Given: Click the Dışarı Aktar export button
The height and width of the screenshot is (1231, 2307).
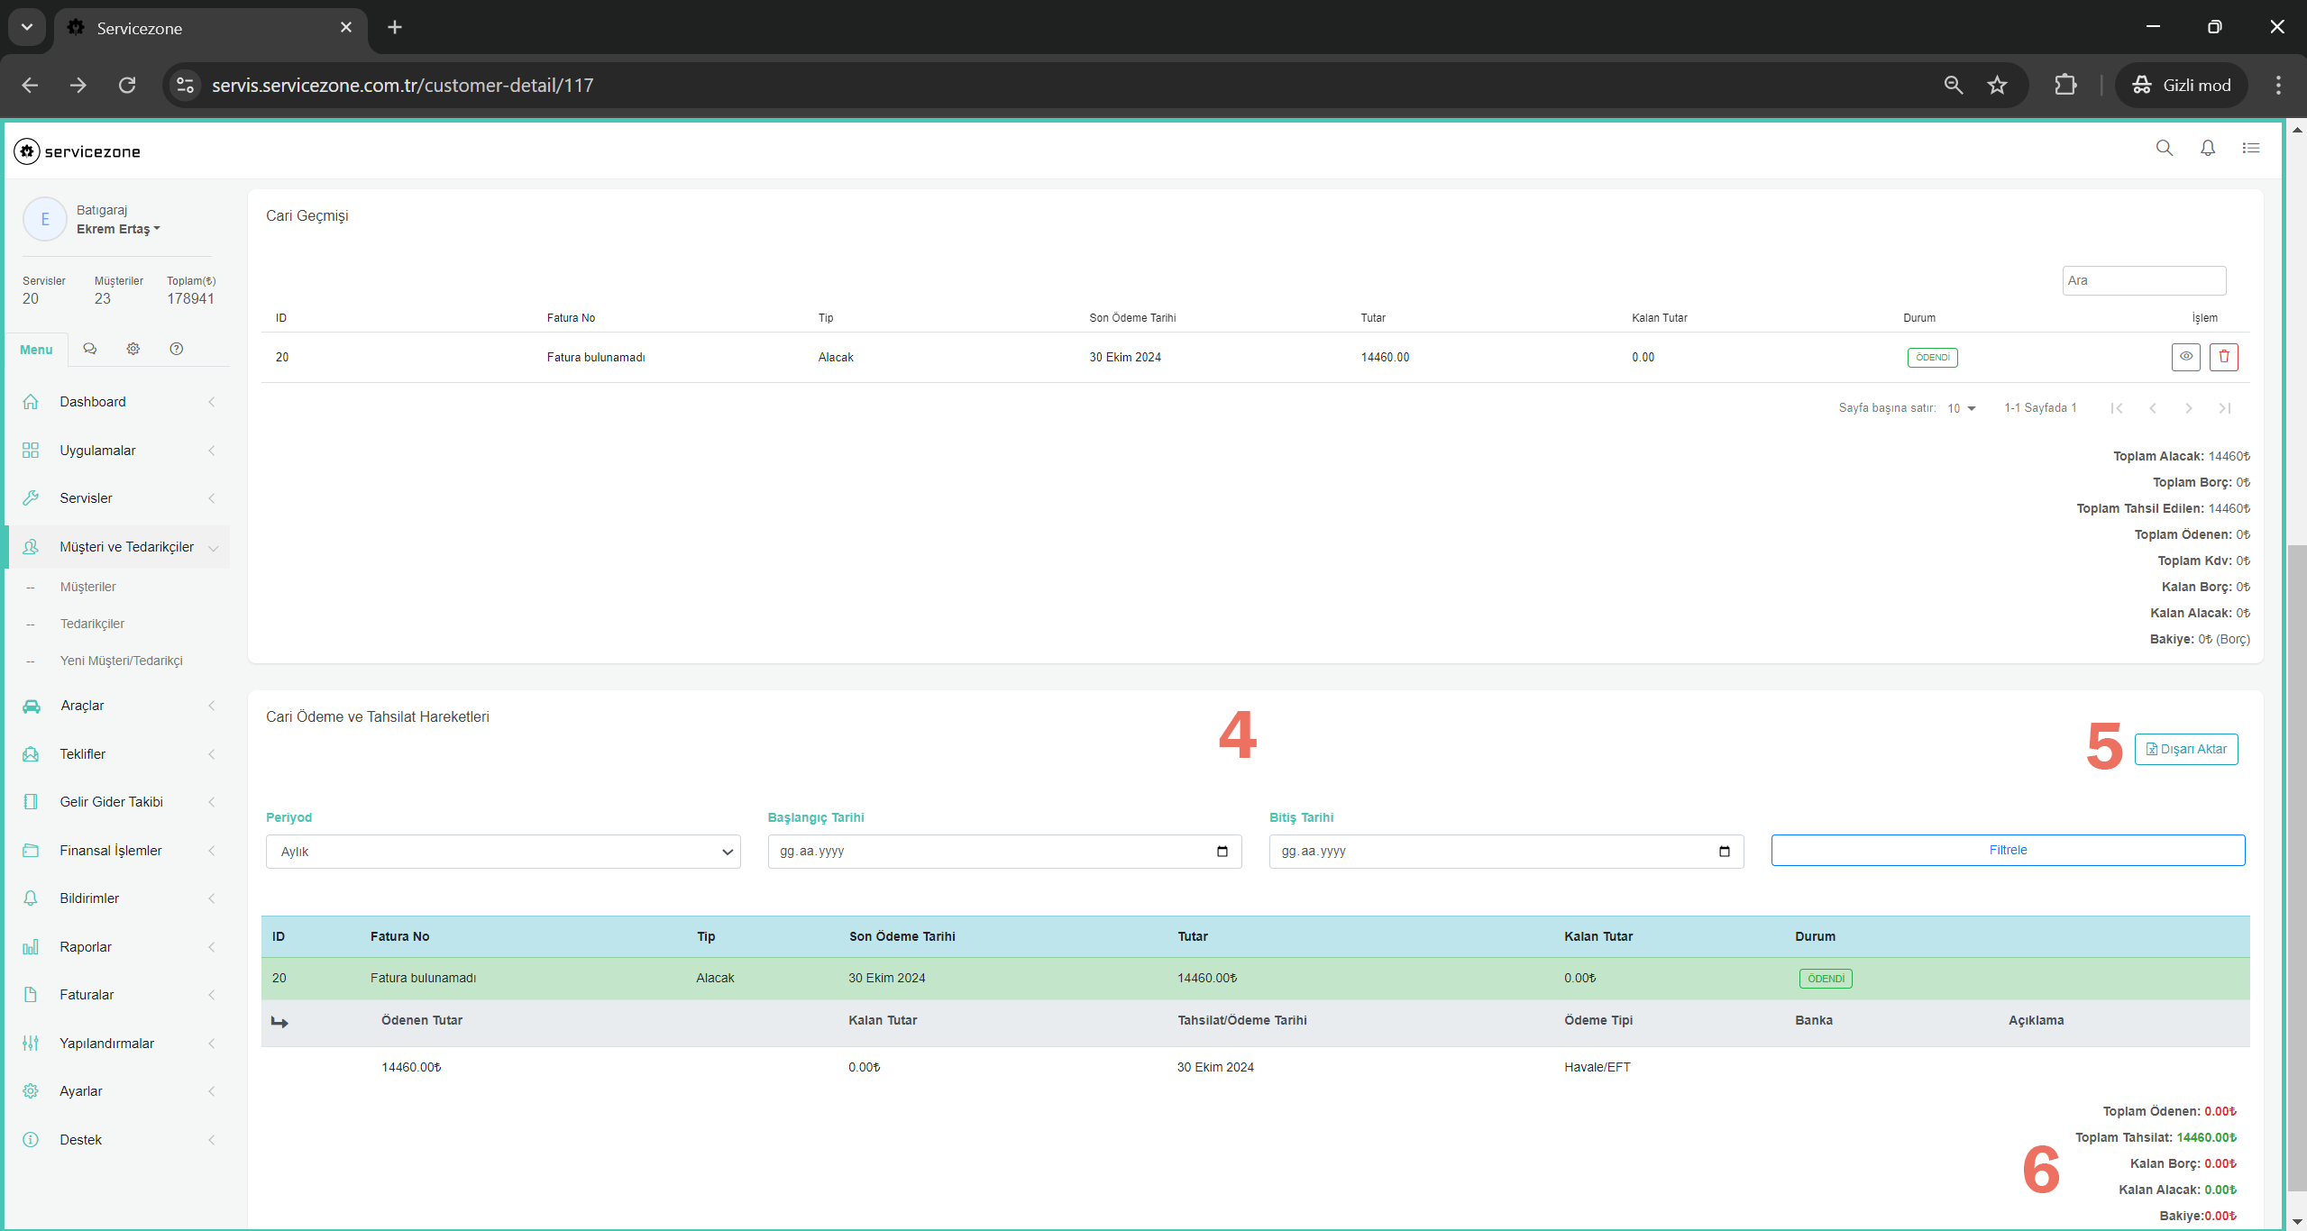Looking at the screenshot, I should pos(2185,749).
